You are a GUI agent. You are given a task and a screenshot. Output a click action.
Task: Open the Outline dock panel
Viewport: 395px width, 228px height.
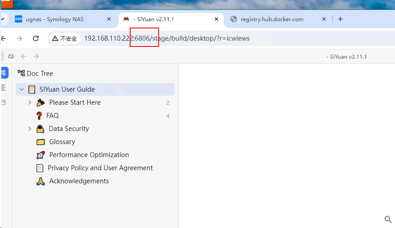click(4, 88)
